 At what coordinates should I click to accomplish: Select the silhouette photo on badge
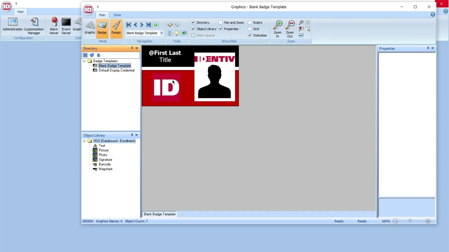pos(215,82)
